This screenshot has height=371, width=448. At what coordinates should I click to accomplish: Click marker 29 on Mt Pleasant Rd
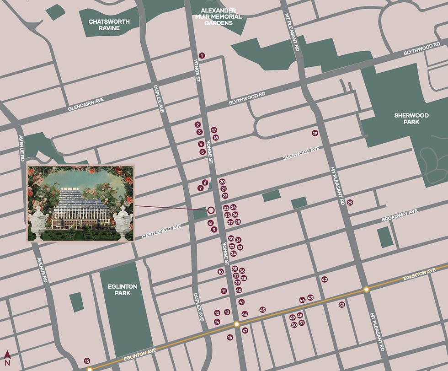350,203
